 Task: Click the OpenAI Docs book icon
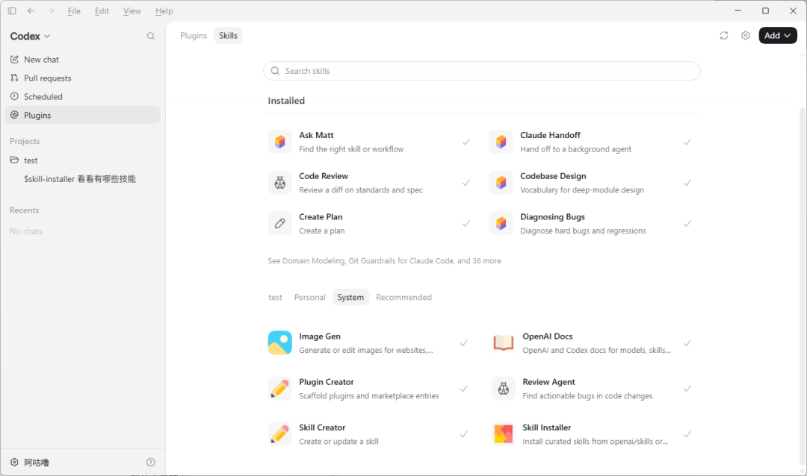pos(504,343)
